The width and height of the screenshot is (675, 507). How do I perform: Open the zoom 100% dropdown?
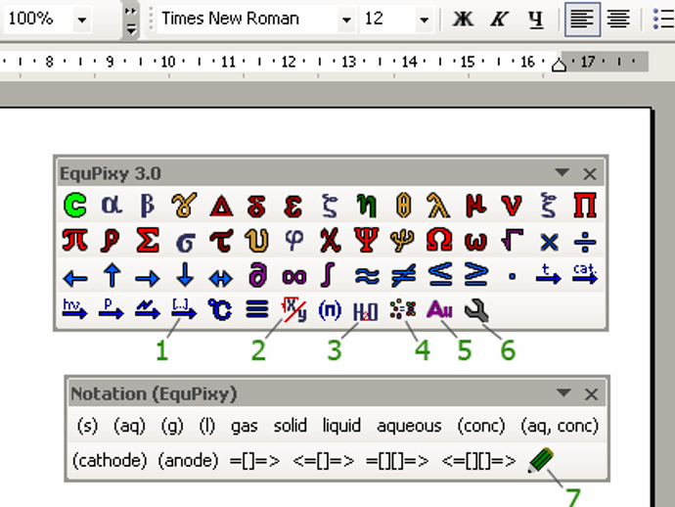tap(82, 20)
